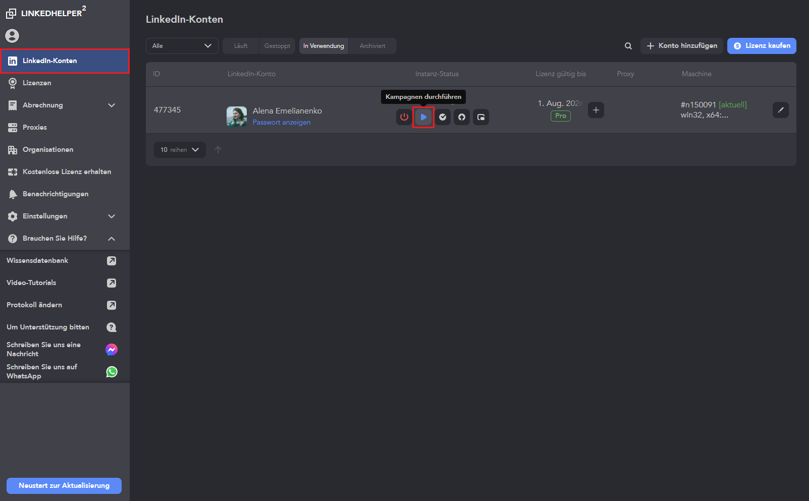Click the GitHub-style icon in account row
This screenshot has width=809, height=501.
click(x=462, y=117)
